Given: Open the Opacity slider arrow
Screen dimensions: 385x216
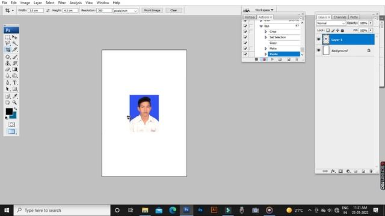Looking at the screenshot, I should [x=371, y=23].
